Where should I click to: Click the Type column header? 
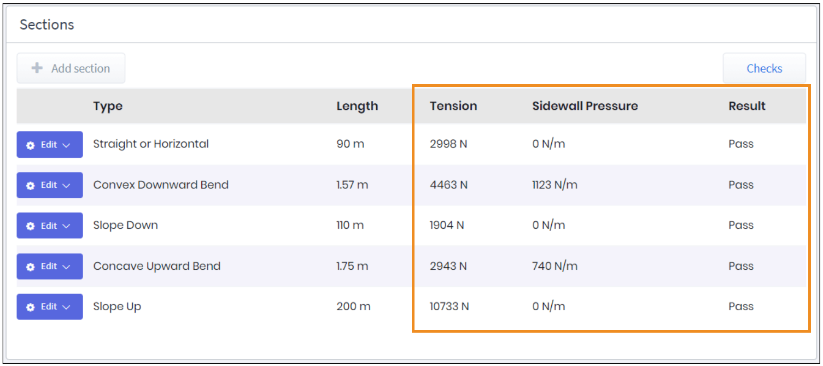click(108, 106)
